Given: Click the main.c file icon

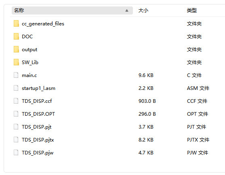Looking at the screenshot, I should point(16,75).
